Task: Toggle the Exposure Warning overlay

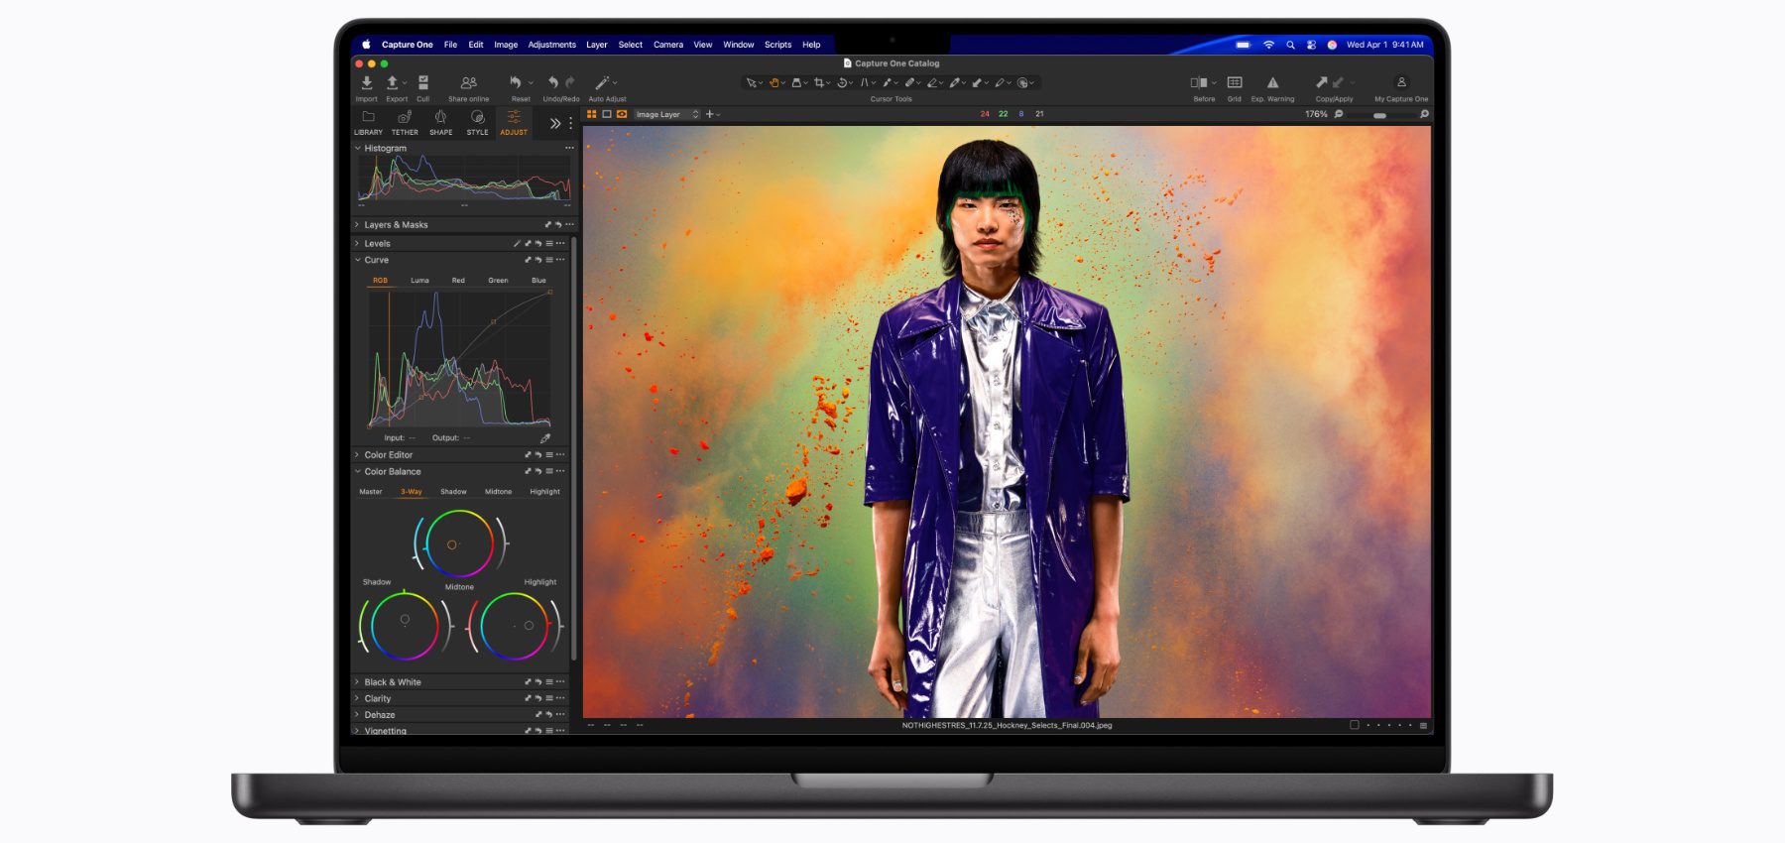Action: [1272, 83]
